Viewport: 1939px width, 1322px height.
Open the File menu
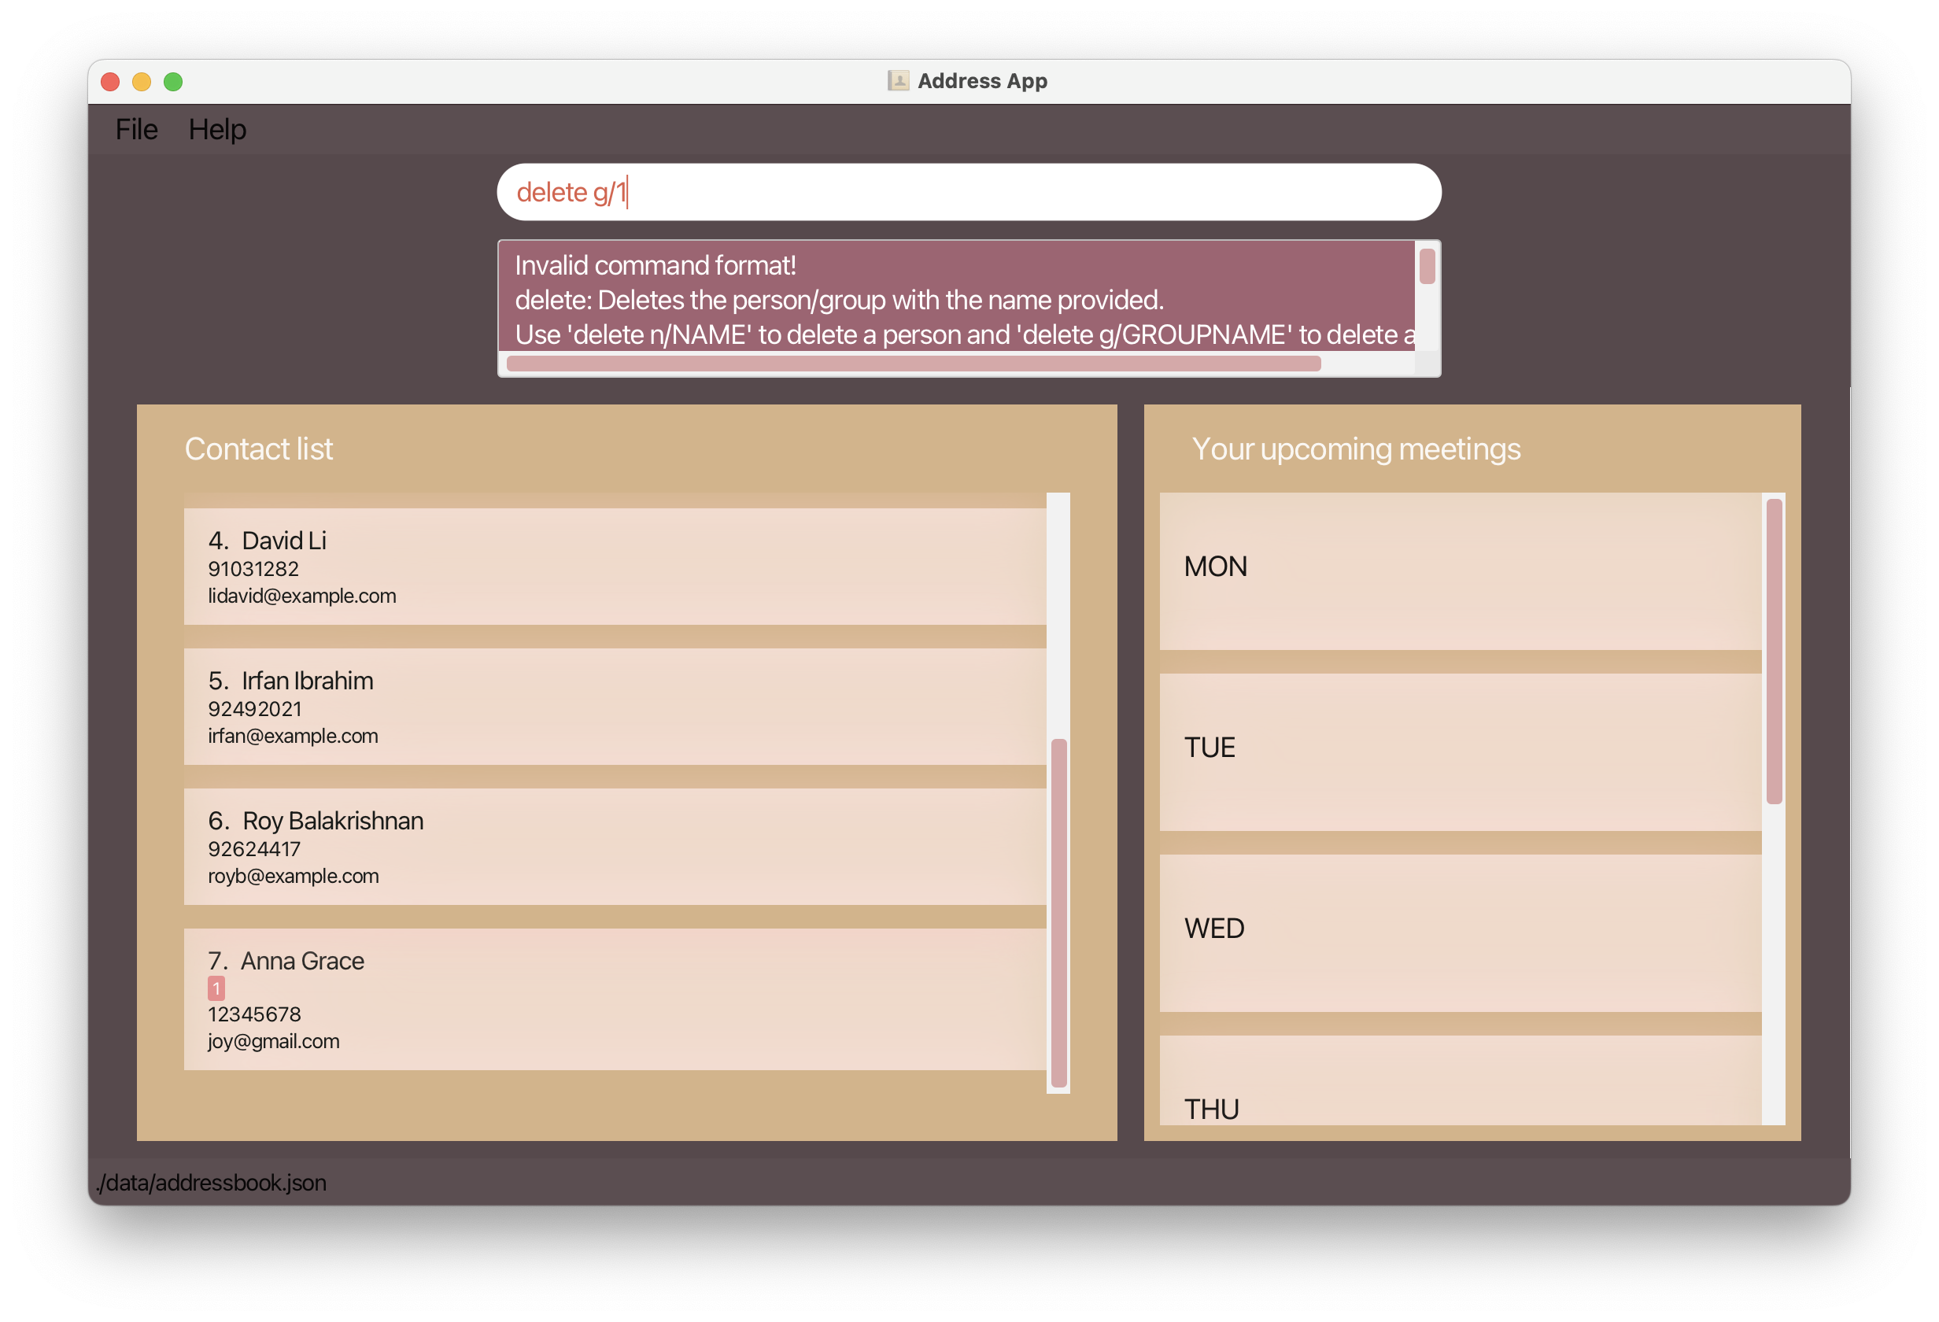click(x=136, y=129)
